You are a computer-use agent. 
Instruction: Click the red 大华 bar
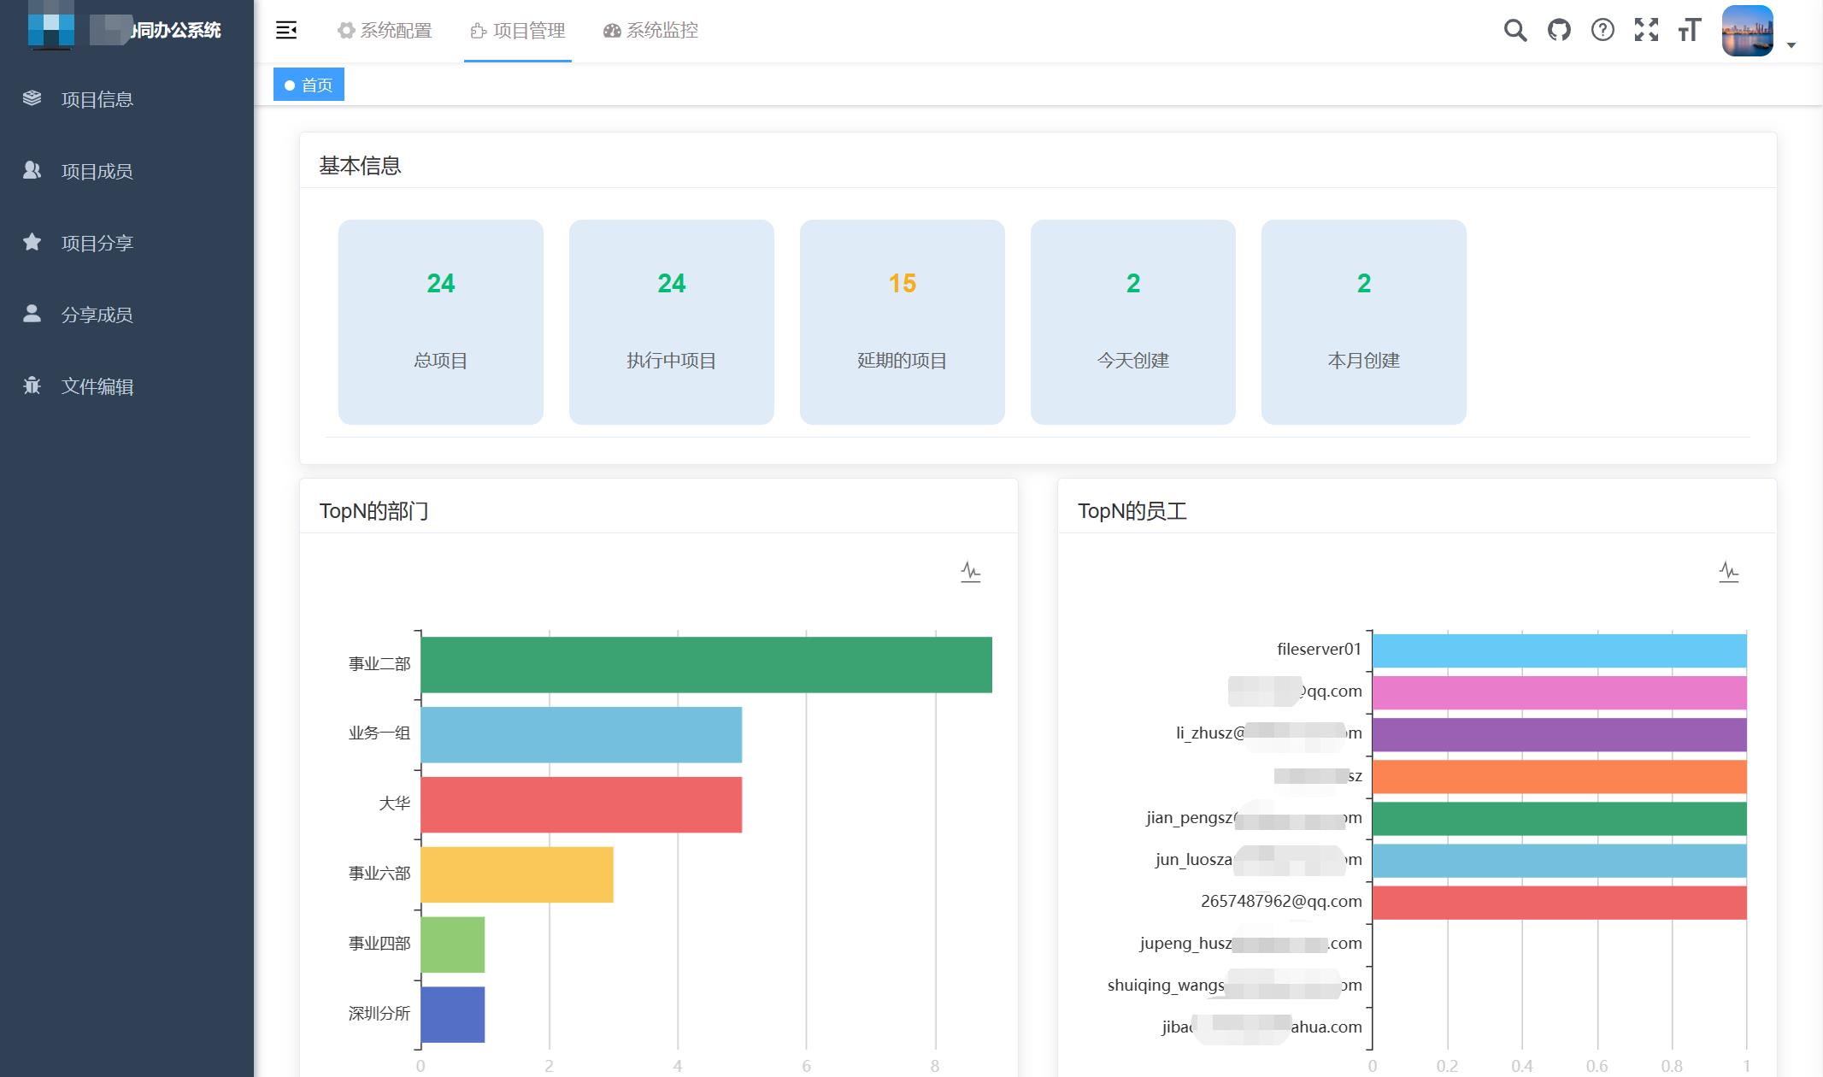pyautogui.click(x=581, y=804)
